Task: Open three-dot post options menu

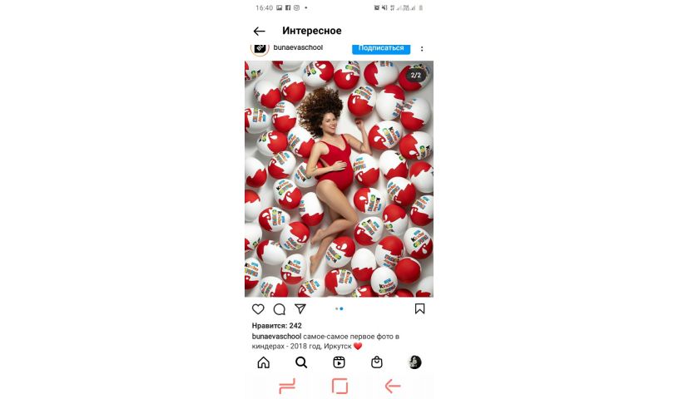Action: [x=422, y=49]
